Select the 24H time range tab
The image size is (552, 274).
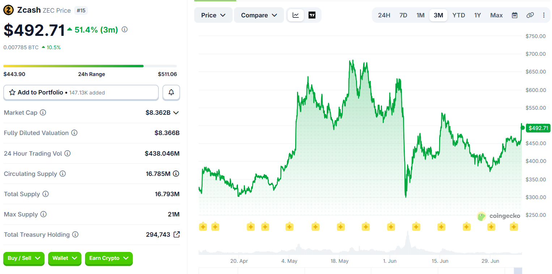coord(384,15)
